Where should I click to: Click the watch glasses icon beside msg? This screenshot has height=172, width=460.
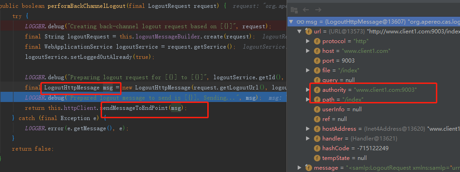pyautogui.click(x=300, y=22)
